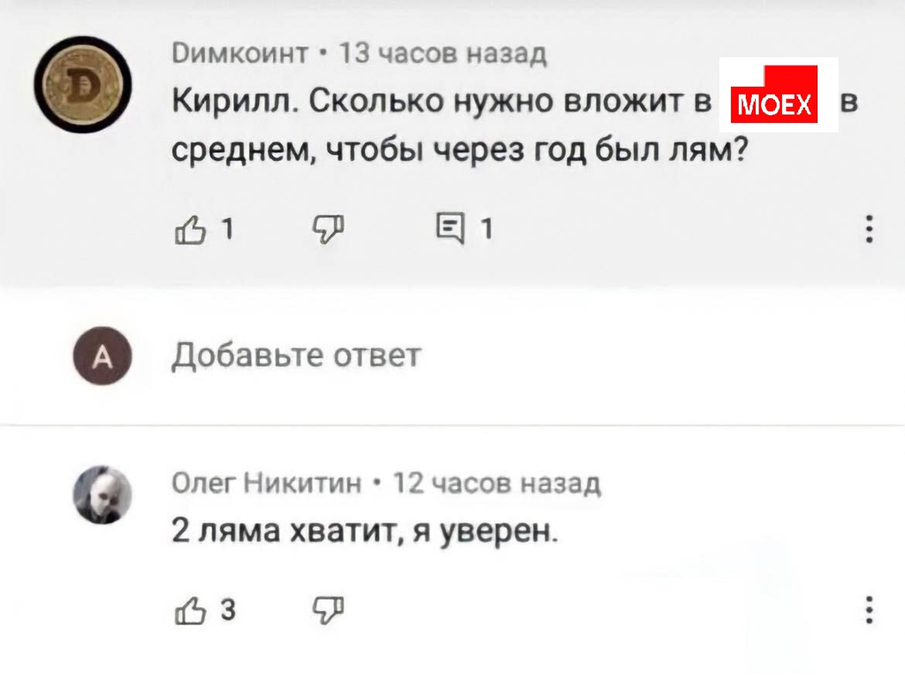
Task: Open three-dot menu for Олег Никитин's reply
Action: click(x=870, y=610)
